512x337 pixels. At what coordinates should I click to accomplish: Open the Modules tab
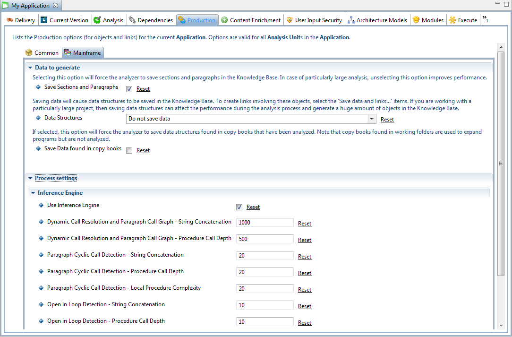point(428,20)
